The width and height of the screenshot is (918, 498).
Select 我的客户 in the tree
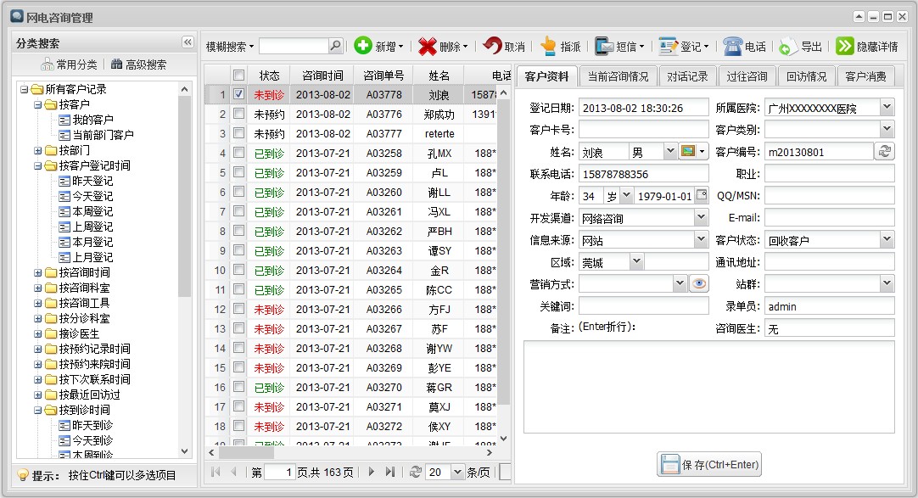92,120
